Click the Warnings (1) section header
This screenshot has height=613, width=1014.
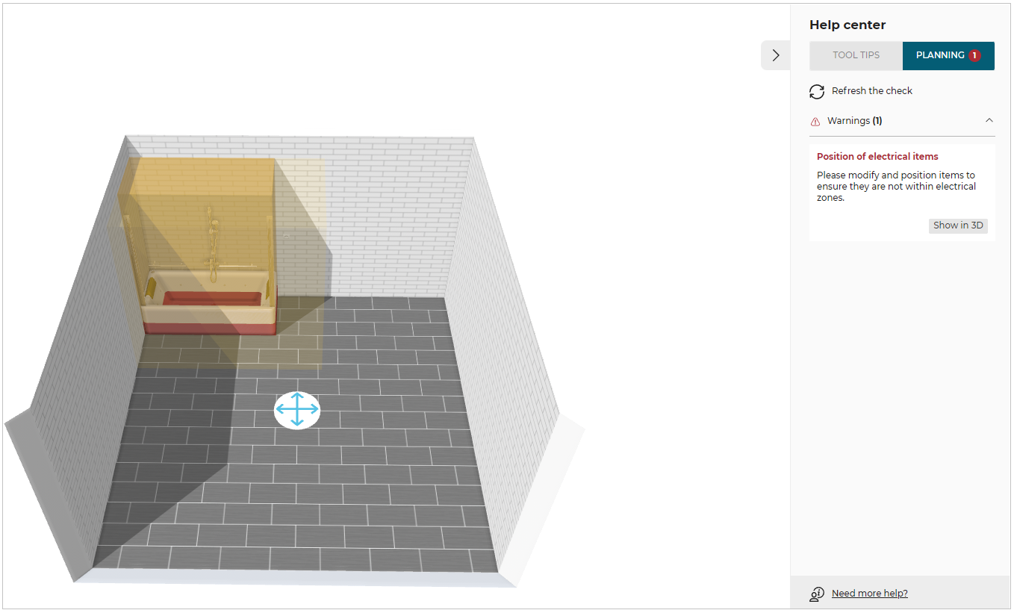pyautogui.click(x=854, y=121)
